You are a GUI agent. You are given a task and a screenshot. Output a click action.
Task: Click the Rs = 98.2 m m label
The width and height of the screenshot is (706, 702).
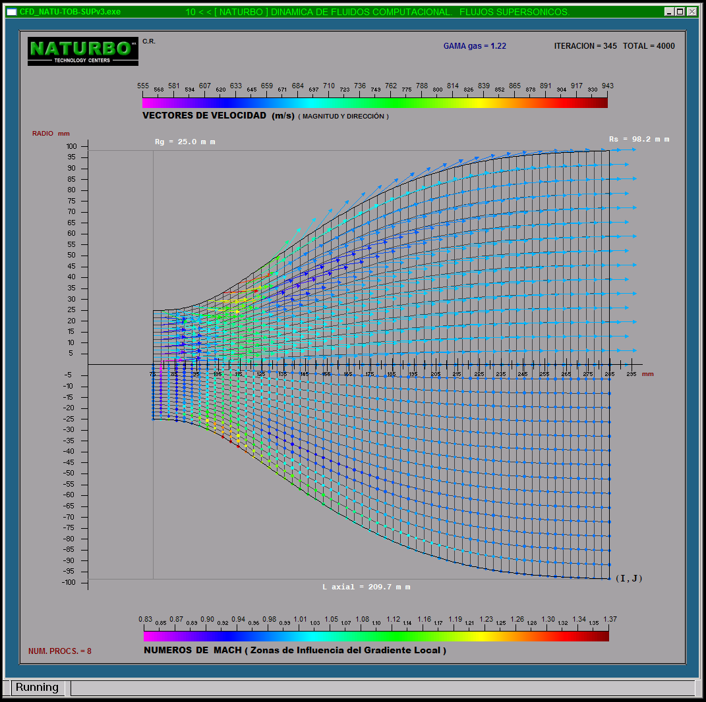(x=639, y=140)
